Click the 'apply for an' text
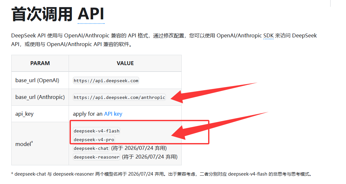 coord(88,114)
